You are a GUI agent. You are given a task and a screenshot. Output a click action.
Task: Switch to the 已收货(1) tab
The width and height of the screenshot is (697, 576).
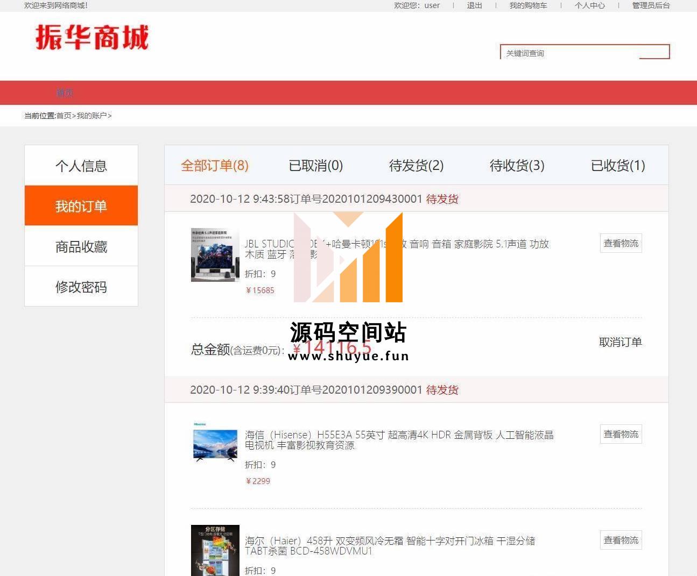click(618, 166)
